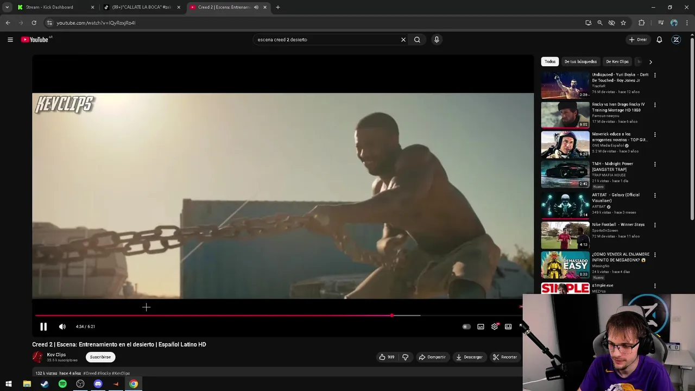695x391 pixels.
Task: Switch to theater mode in player
Action: [508, 326]
